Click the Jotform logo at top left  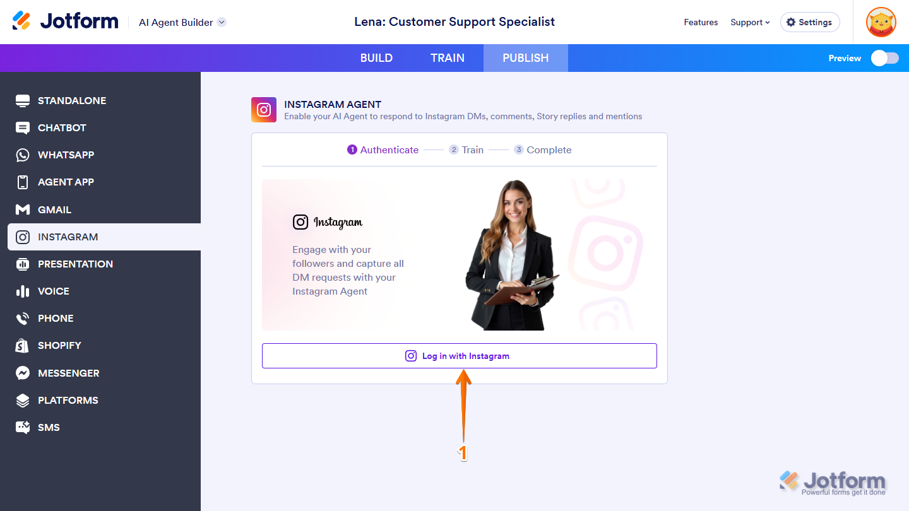(x=65, y=21)
